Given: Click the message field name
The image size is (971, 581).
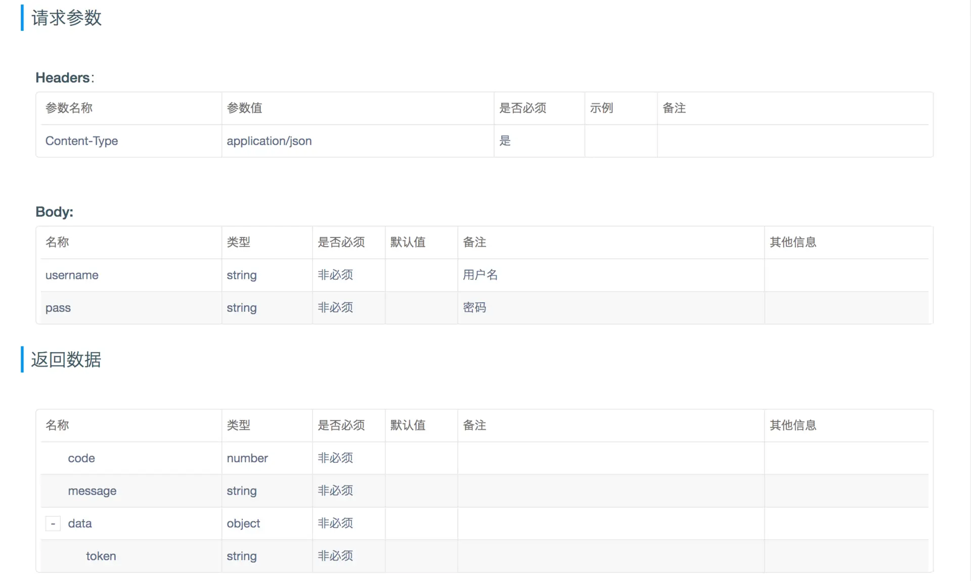Looking at the screenshot, I should (92, 491).
